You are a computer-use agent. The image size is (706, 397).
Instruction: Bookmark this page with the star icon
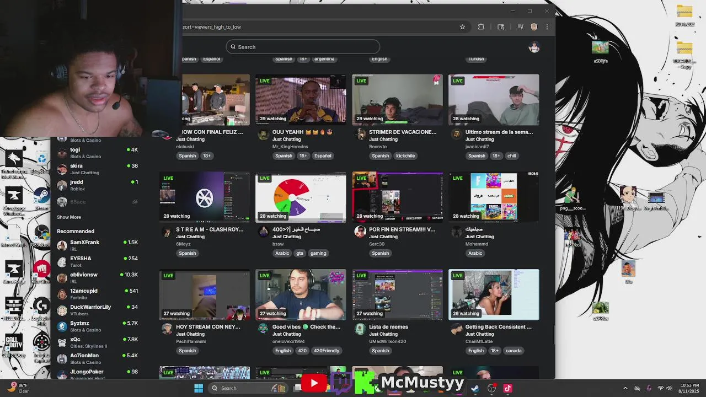coord(462,26)
